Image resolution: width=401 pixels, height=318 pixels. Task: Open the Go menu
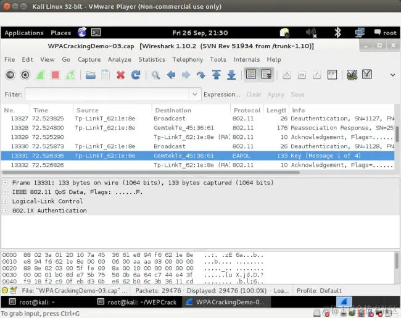pyautogui.click(x=66, y=59)
